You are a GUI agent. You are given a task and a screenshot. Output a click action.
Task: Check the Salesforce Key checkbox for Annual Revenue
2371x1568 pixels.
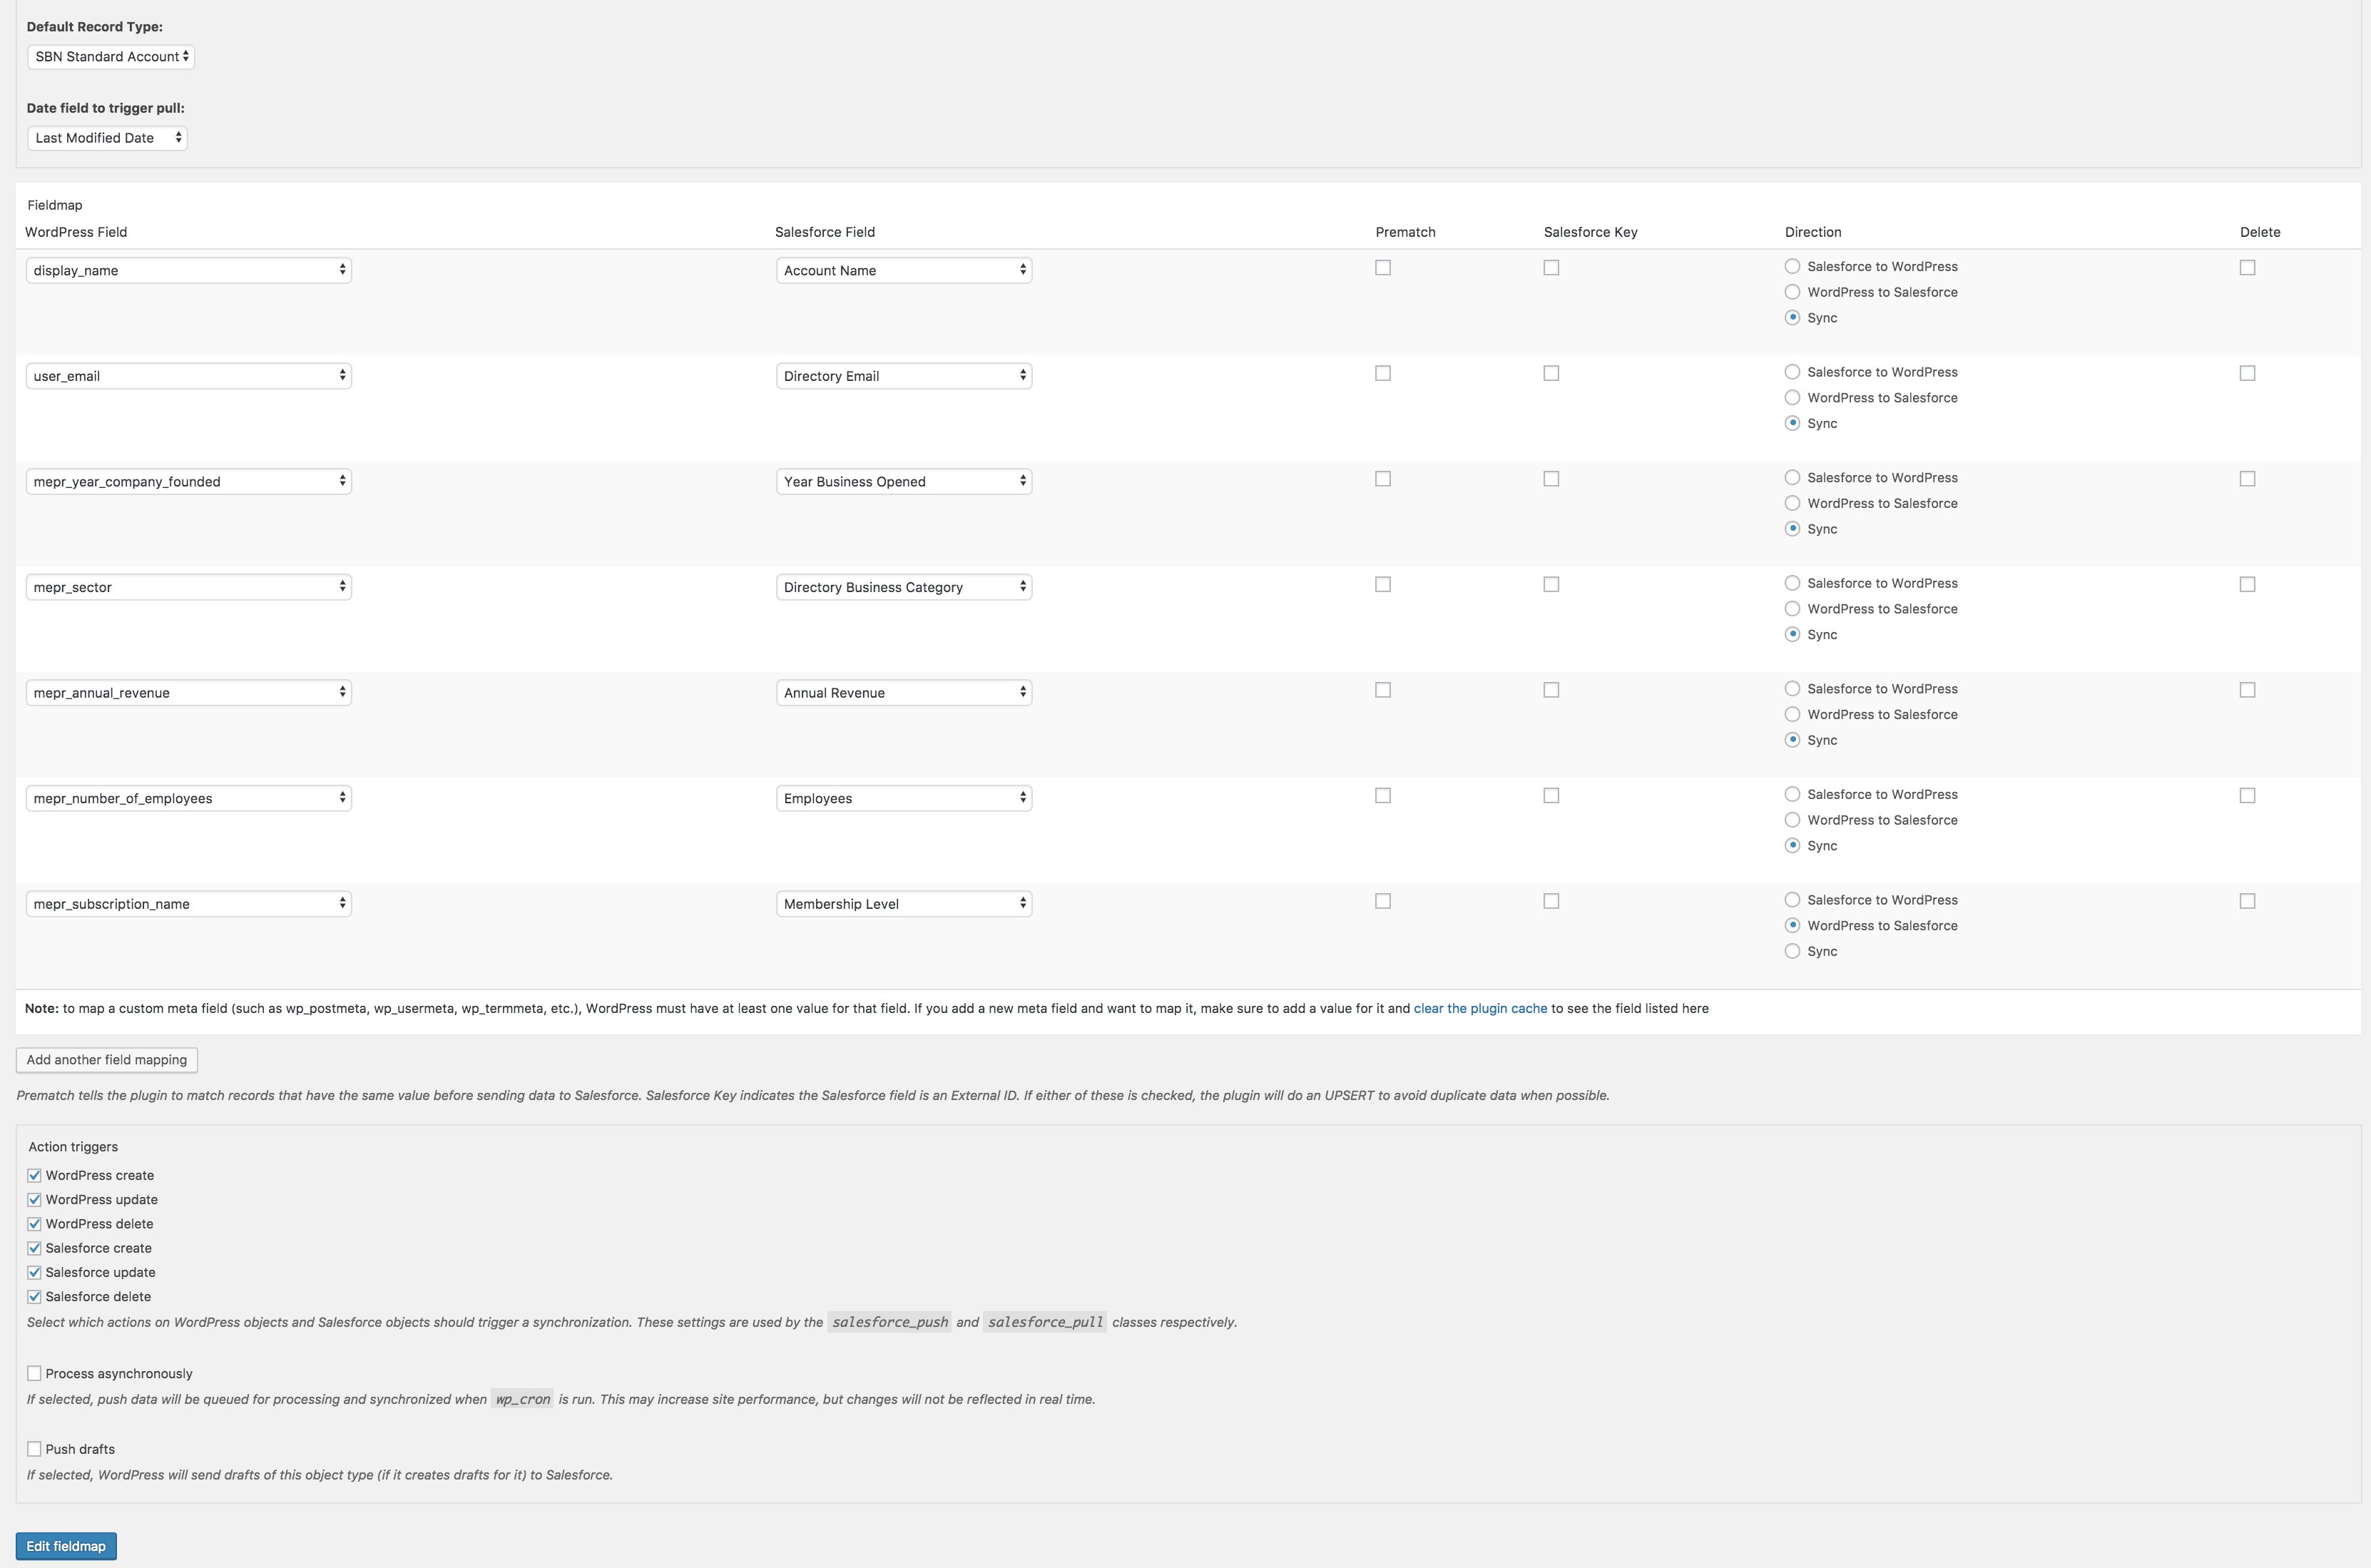pos(1550,689)
